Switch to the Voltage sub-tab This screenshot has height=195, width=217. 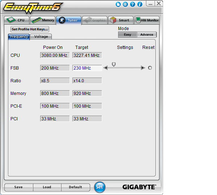[41, 37]
